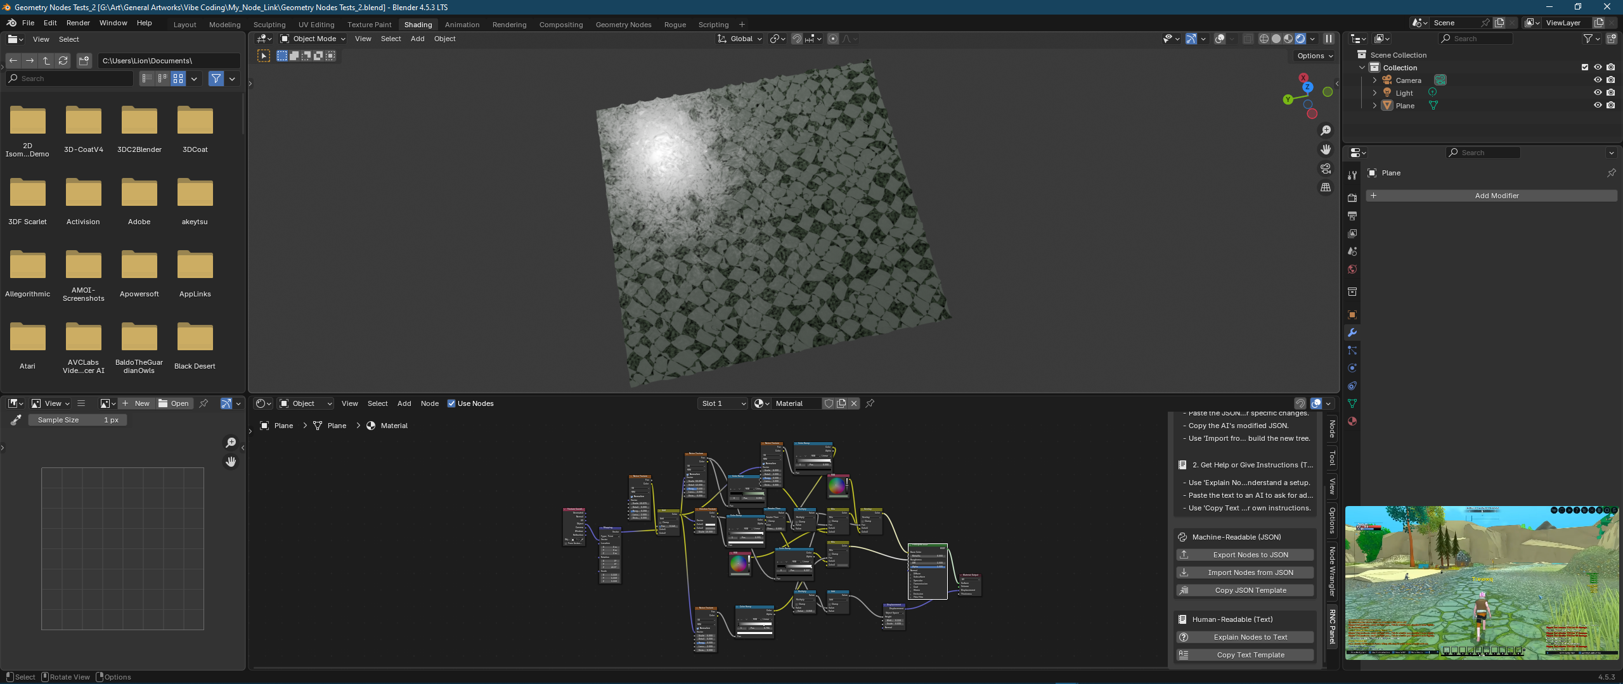Open the Slot 1 material dropdown
This screenshot has height=684, width=1623.
pyautogui.click(x=721, y=403)
